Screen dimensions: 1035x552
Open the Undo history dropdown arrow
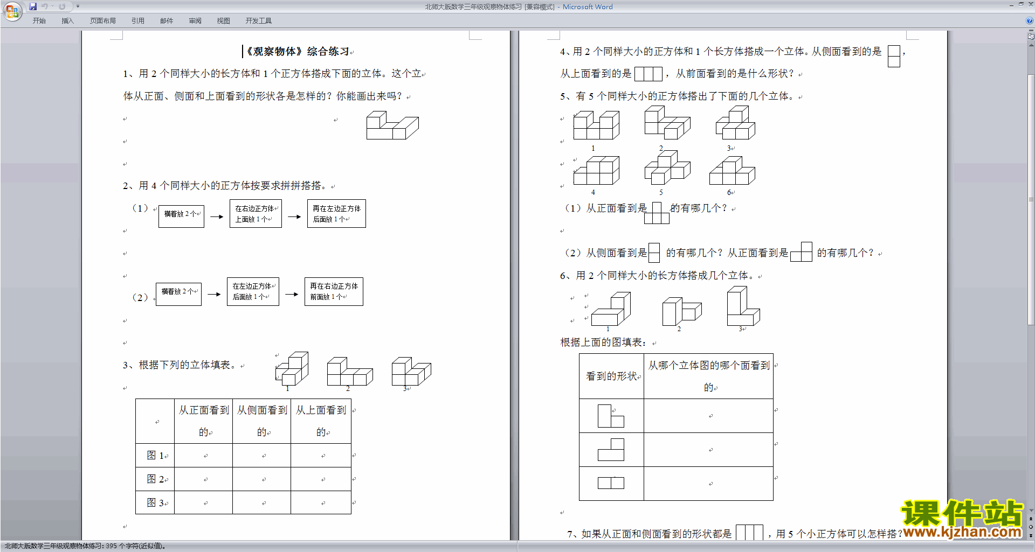52,6
